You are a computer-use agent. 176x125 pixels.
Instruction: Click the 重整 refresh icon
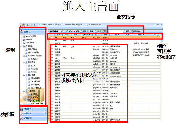[88, 32]
